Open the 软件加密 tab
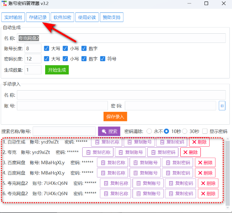 tap(62, 17)
